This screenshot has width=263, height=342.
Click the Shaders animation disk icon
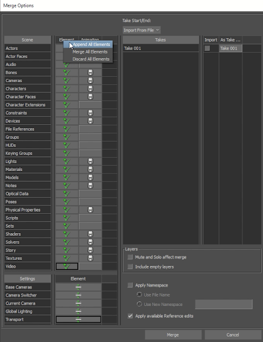(x=90, y=234)
